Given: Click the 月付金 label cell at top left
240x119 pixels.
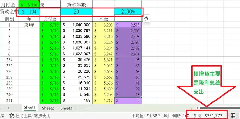Looking at the screenshot, I should [x=9, y=5].
